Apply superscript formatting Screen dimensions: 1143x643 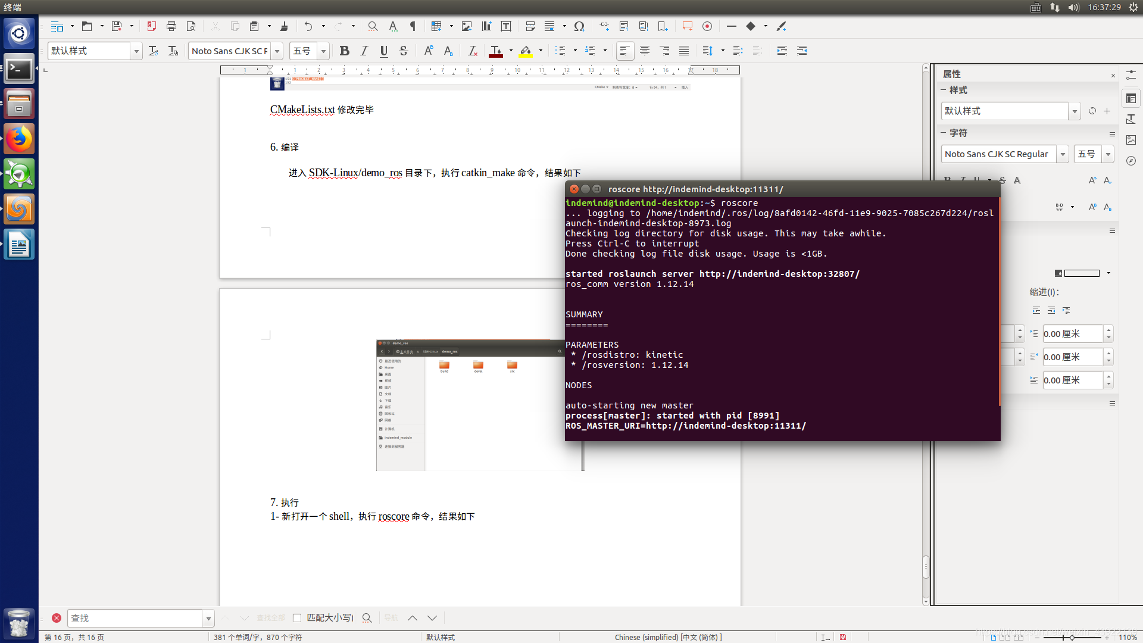pos(429,51)
